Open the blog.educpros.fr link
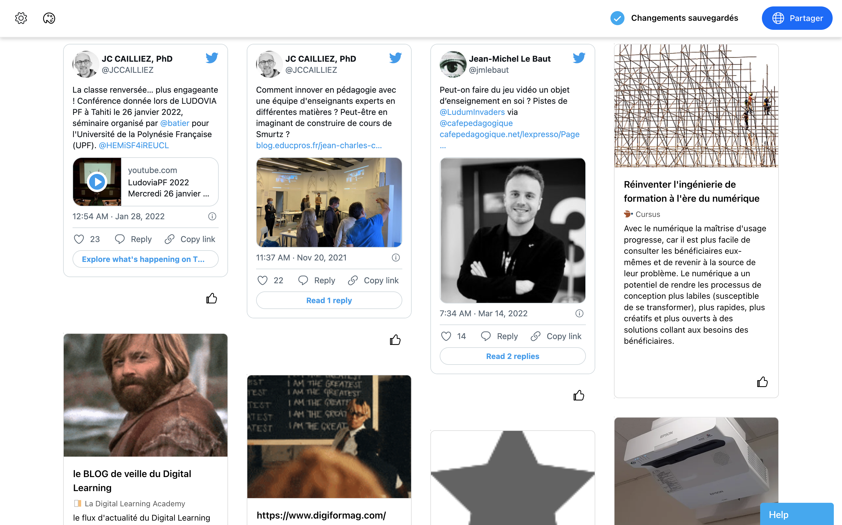Viewport: 842px width, 525px height. click(319, 145)
